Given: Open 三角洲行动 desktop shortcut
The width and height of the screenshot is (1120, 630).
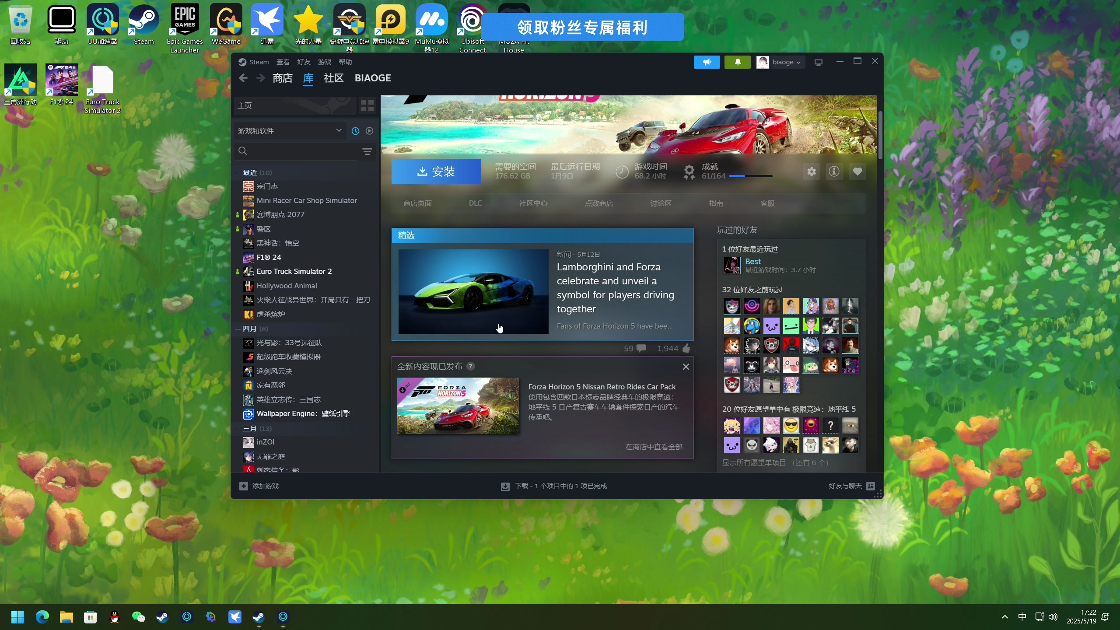Looking at the screenshot, I should [20, 85].
